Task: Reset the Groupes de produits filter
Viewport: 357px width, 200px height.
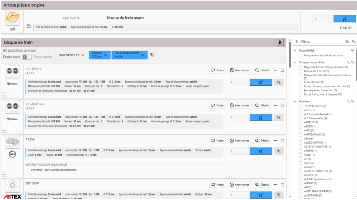Action: pos(352,62)
